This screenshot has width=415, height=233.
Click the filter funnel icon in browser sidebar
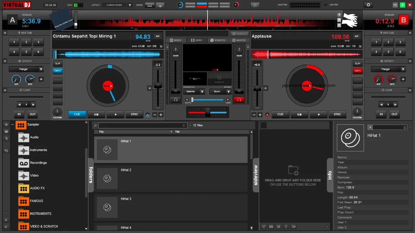tap(6, 138)
